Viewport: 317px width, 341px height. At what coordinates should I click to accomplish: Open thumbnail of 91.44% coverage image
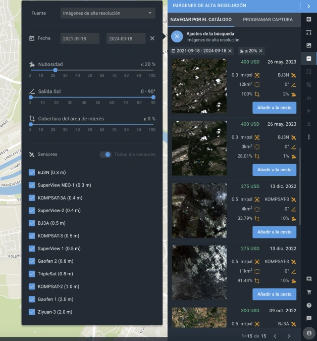[199, 272]
